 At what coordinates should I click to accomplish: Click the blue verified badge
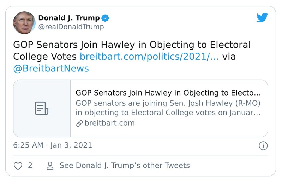105,18
